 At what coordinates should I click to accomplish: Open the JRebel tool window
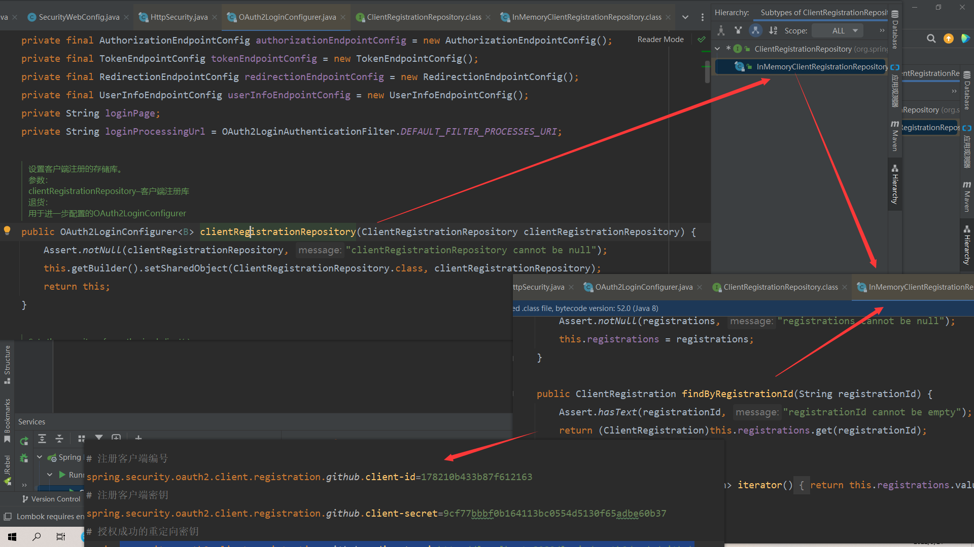[7, 470]
